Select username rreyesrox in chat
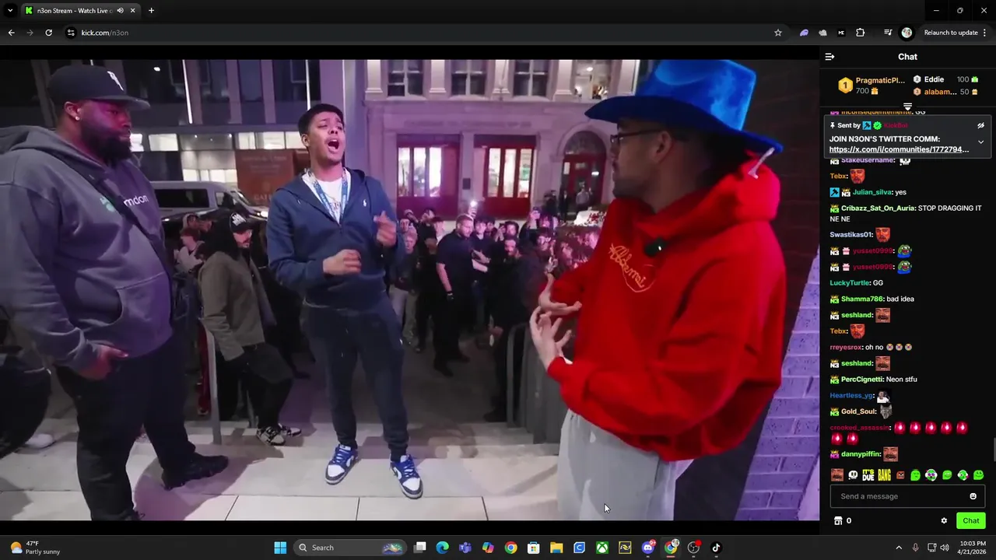 coord(847,348)
